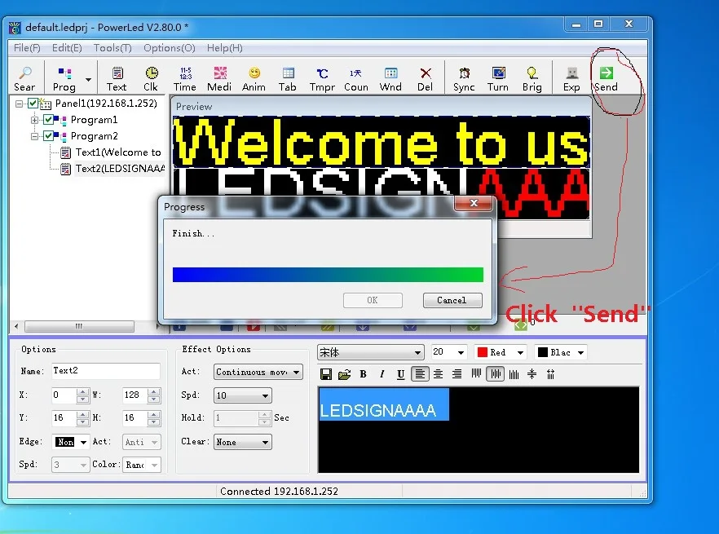Toggle Bold formatting
Screen dimensions: 719x534
click(x=364, y=374)
